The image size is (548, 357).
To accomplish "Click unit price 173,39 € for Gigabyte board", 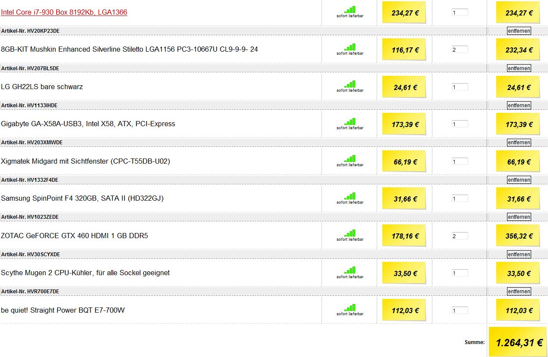I will point(404,124).
